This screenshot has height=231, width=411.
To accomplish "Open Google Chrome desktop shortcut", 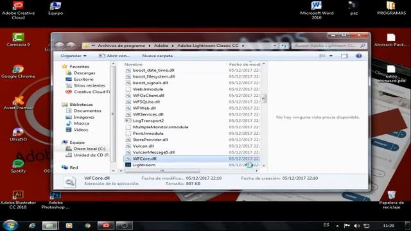I will pyautogui.click(x=18, y=71).
